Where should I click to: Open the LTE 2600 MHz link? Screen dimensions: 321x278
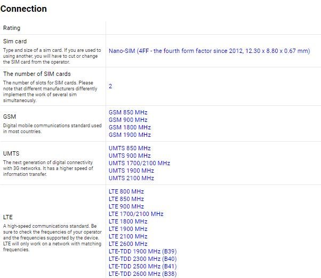click(x=128, y=244)
